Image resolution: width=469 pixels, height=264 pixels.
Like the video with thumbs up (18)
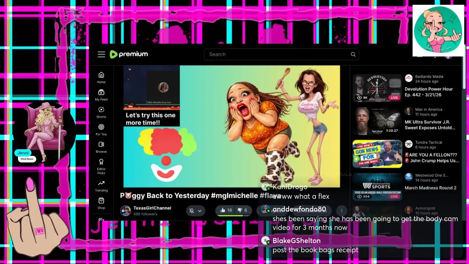(x=226, y=210)
